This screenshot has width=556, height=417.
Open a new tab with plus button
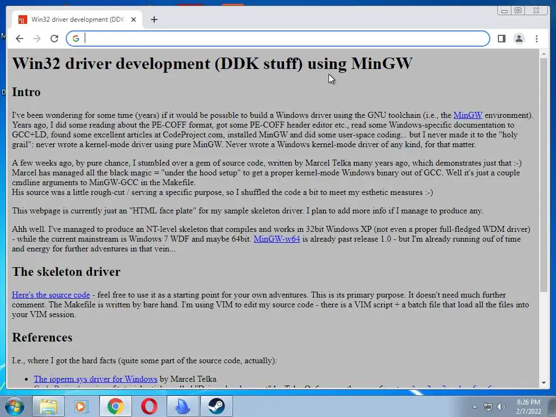point(154,20)
